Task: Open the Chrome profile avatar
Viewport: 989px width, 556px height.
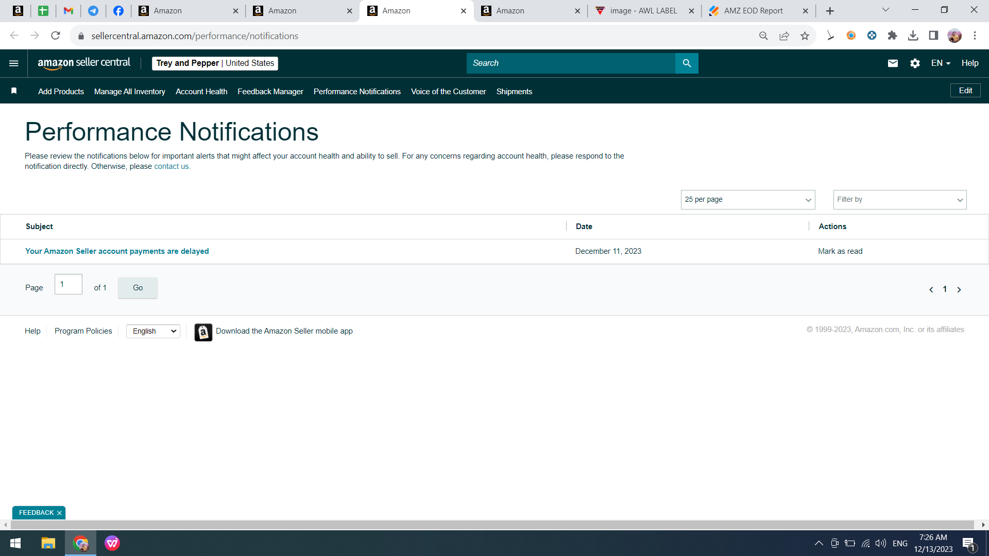Action: (x=954, y=36)
